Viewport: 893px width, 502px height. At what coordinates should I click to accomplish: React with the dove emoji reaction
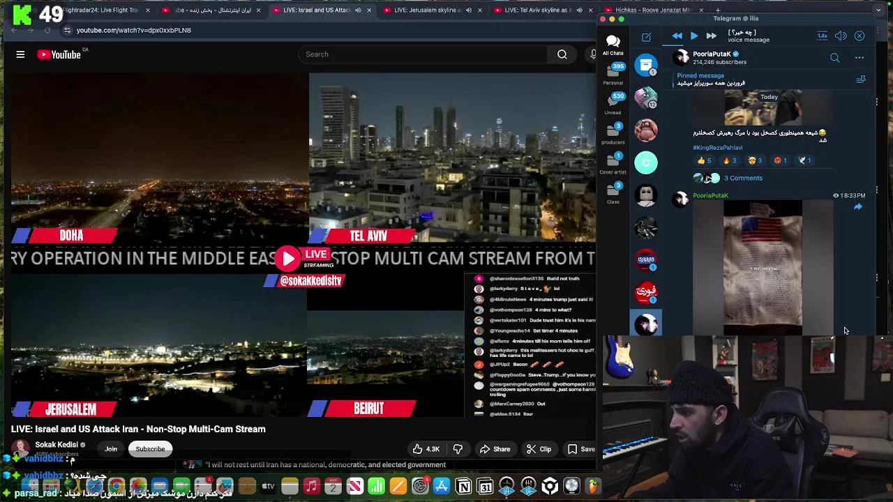(804, 160)
